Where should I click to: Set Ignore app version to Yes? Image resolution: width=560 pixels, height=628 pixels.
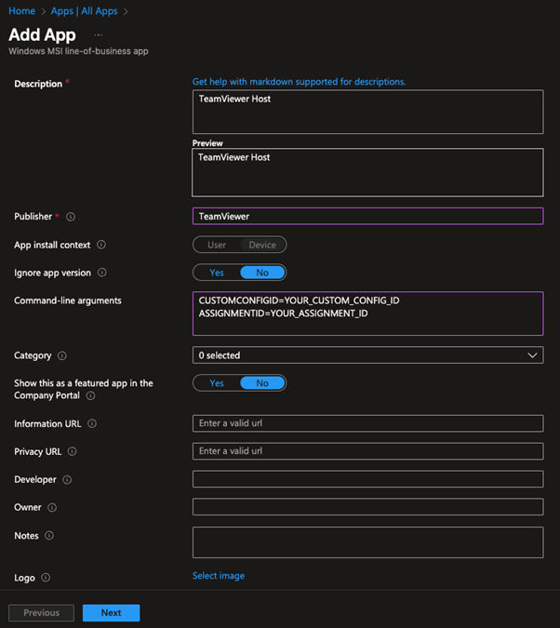(x=217, y=273)
